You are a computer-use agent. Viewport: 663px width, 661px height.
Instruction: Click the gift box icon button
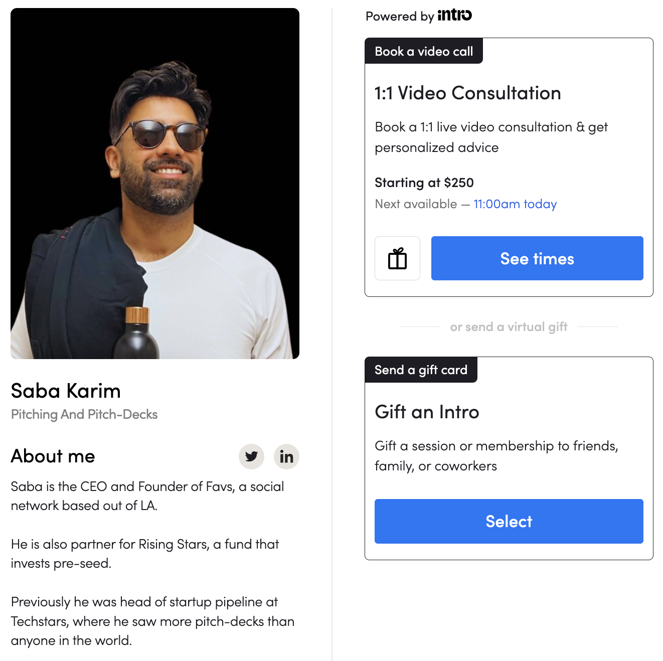pyautogui.click(x=397, y=258)
